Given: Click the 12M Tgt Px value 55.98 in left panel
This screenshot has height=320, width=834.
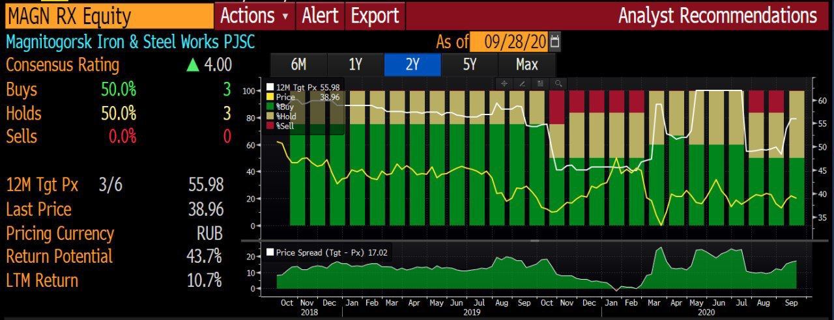Looking at the screenshot, I should coord(206,185).
